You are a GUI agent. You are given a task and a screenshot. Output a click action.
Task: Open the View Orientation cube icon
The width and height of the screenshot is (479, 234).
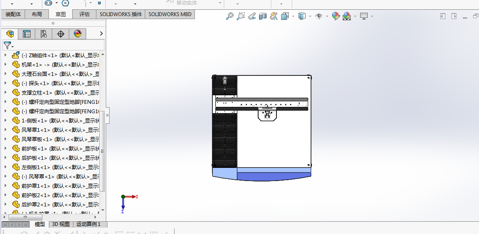(285, 16)
